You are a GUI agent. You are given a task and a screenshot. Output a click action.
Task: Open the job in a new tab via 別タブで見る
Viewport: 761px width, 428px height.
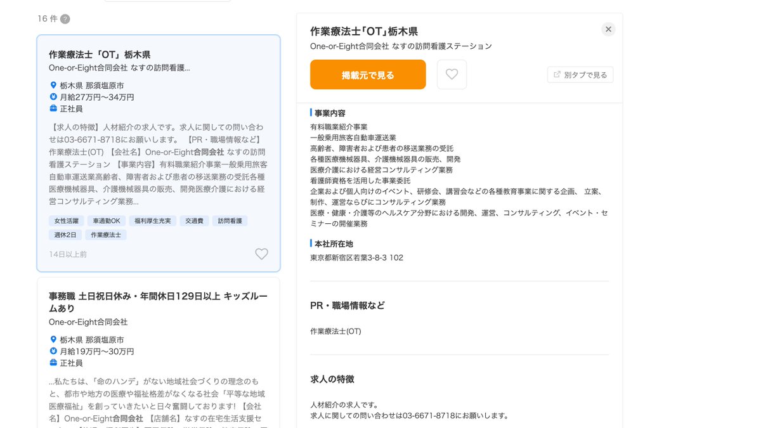580,75
